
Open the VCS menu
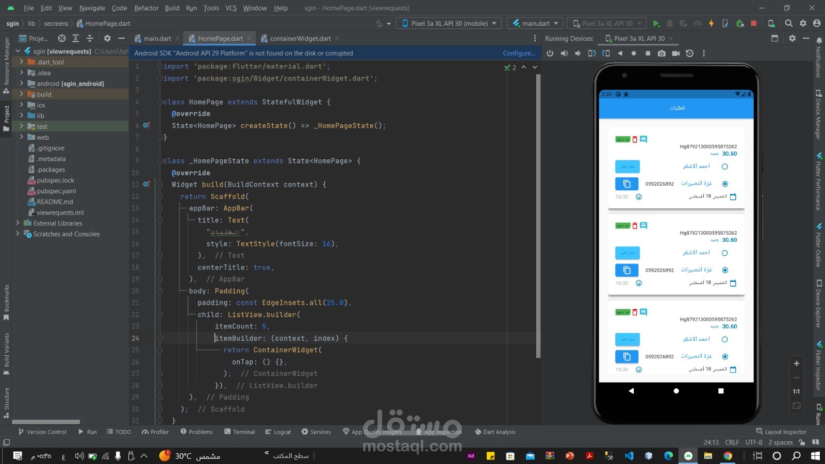231,8
